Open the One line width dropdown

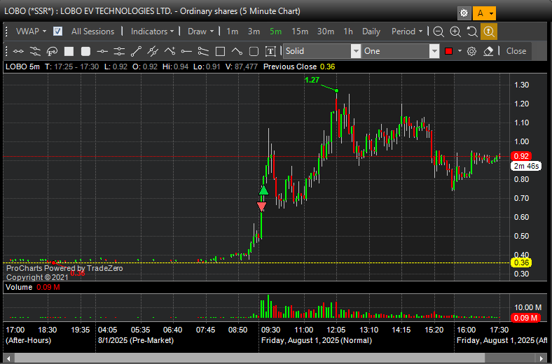[x=401, y=51]
